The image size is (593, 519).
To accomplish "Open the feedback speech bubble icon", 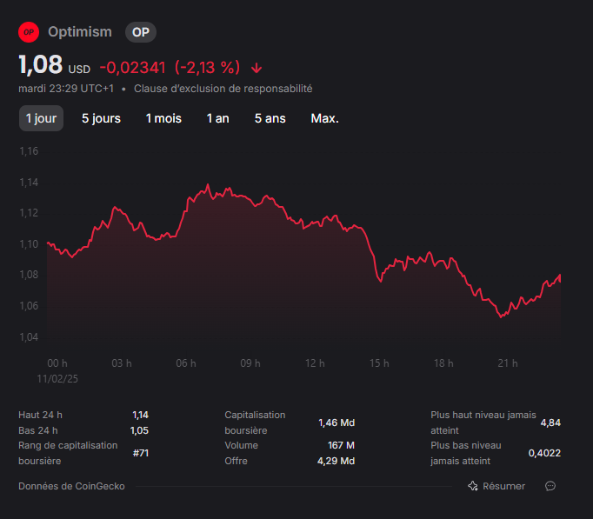I will point(550,486).
